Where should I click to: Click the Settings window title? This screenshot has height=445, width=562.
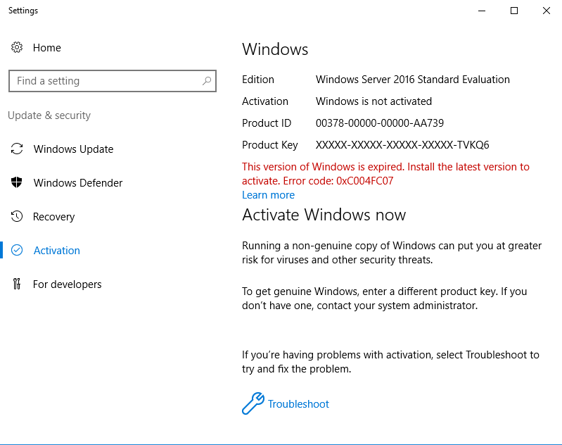(23, 11)
